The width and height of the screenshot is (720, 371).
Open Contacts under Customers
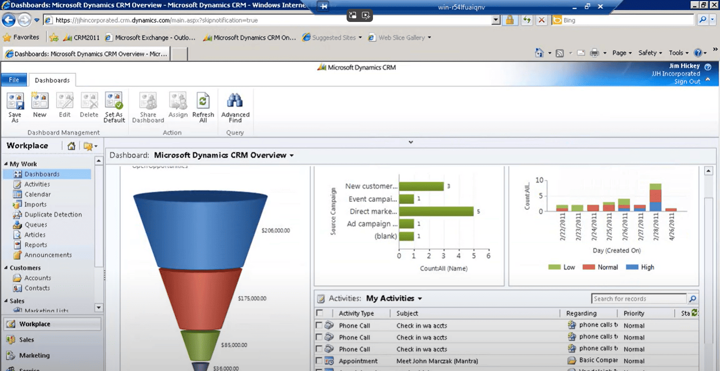(37, 288)
